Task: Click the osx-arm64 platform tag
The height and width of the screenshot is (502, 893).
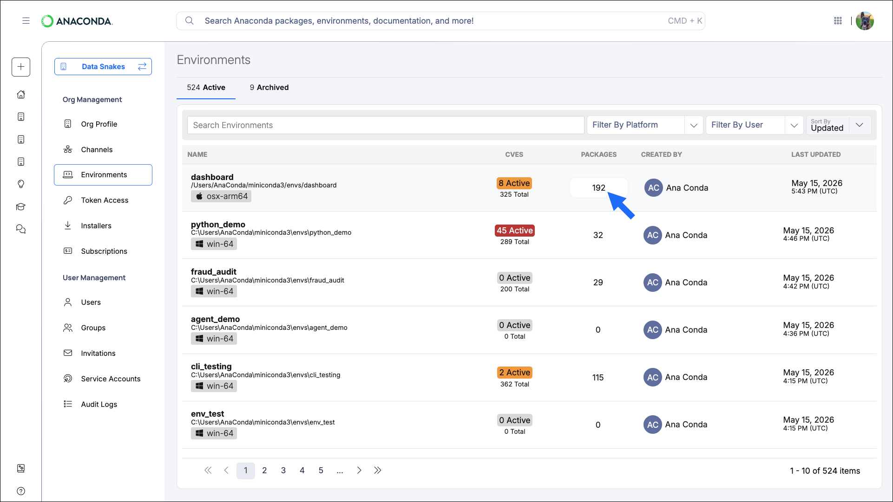Action: click(x=221, y=196)
